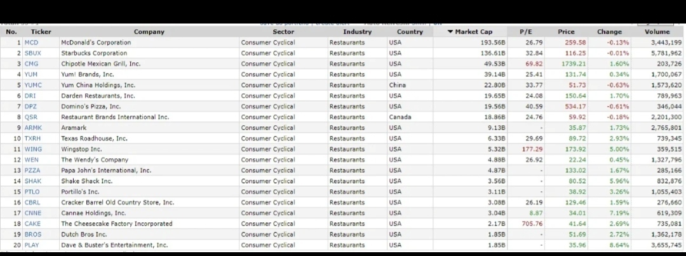Open the WING ticker link

[33, 149]
